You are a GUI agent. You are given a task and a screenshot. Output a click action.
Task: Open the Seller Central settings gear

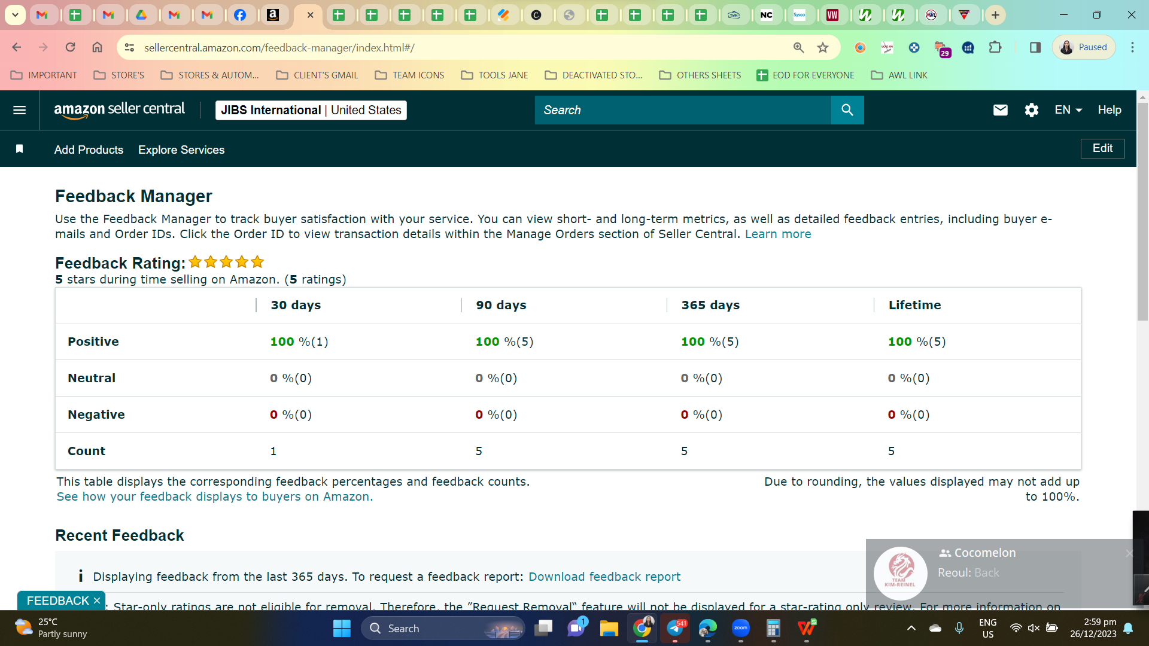1031,110
